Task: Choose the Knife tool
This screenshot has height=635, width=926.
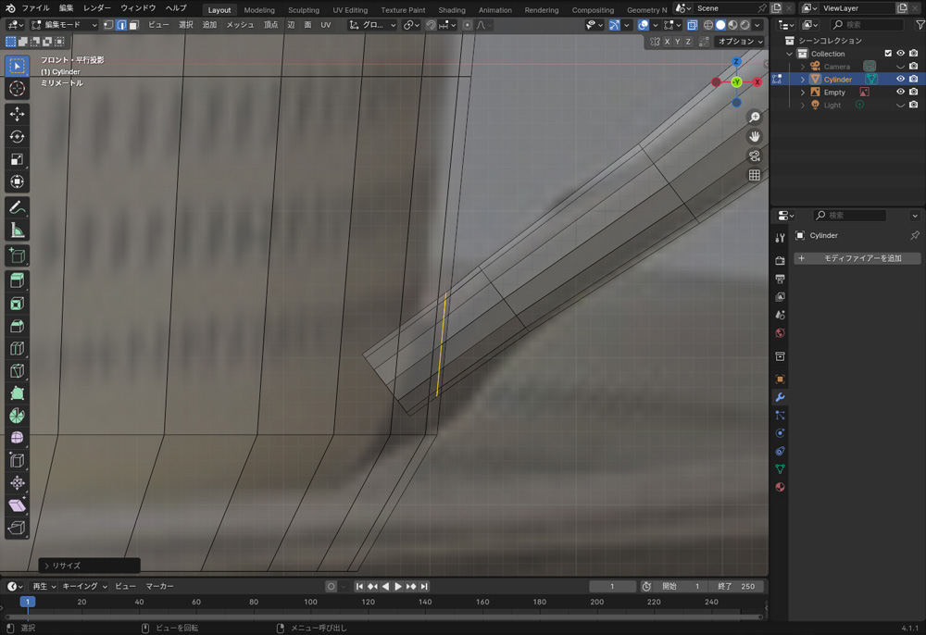Action: pyautogui.click(x=17, y=371)
